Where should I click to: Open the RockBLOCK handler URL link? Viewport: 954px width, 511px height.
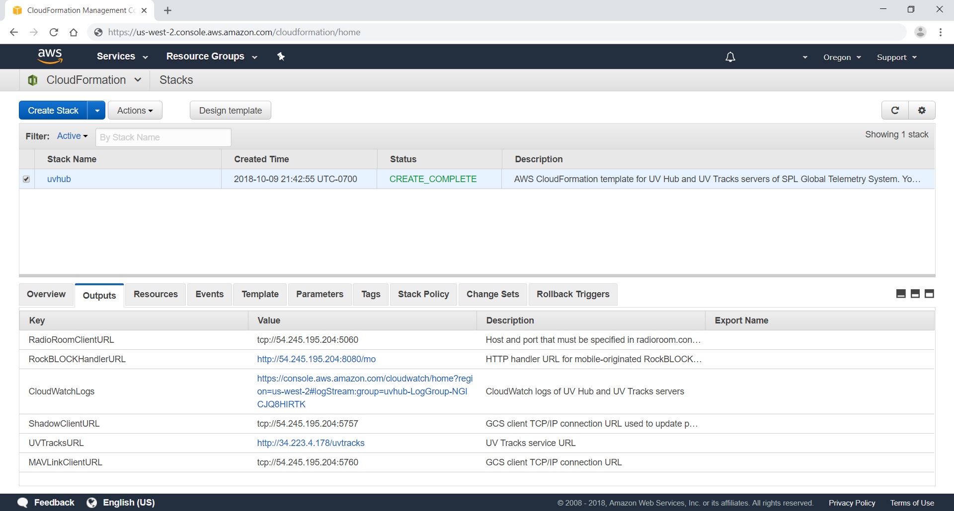pos(317,359)
